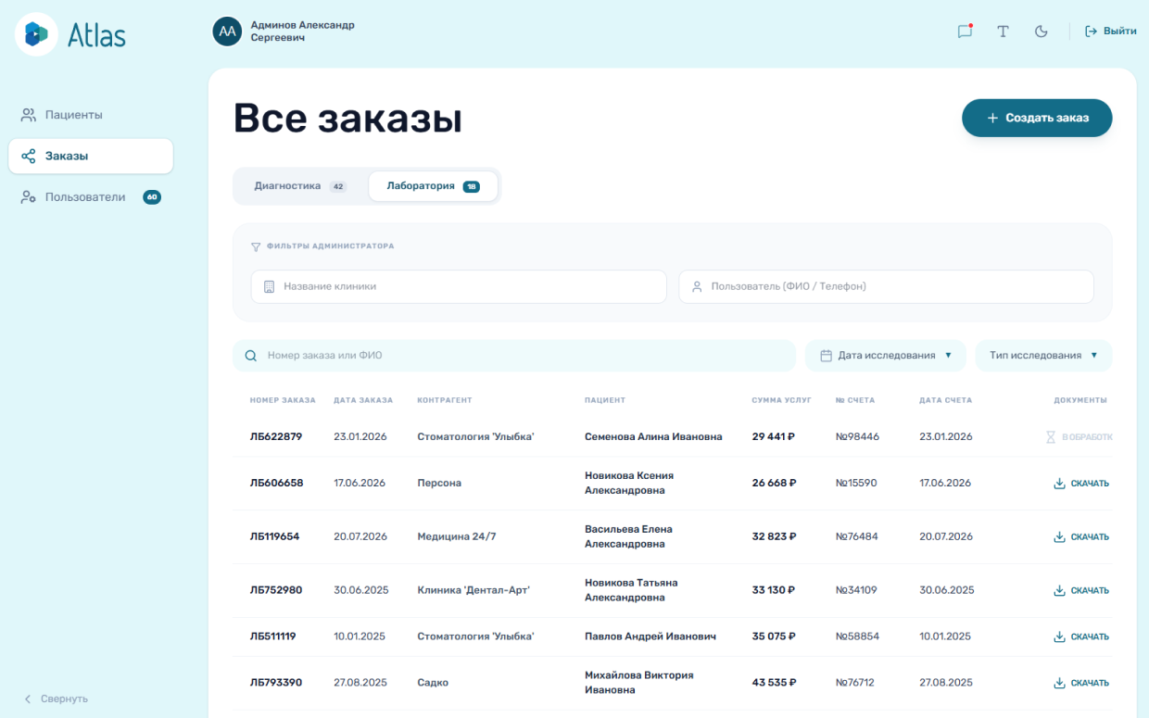Click contractor Клиника 'Дентал-Арт'
Image resolution: width=1149 pixels, height=718 pixels.
coord(473,590)
